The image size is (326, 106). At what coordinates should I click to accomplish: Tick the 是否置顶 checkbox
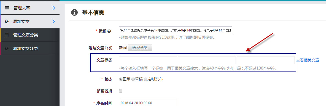[121, 91]
